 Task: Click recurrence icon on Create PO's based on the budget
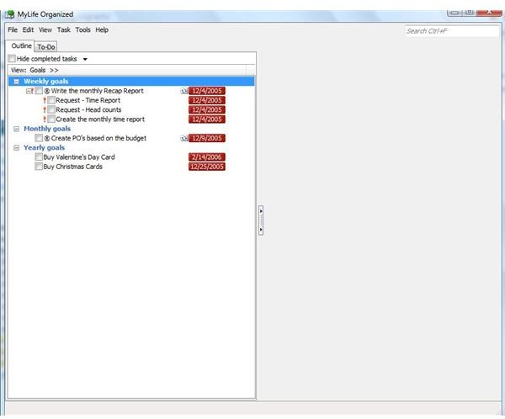click(x=183, y=139)
